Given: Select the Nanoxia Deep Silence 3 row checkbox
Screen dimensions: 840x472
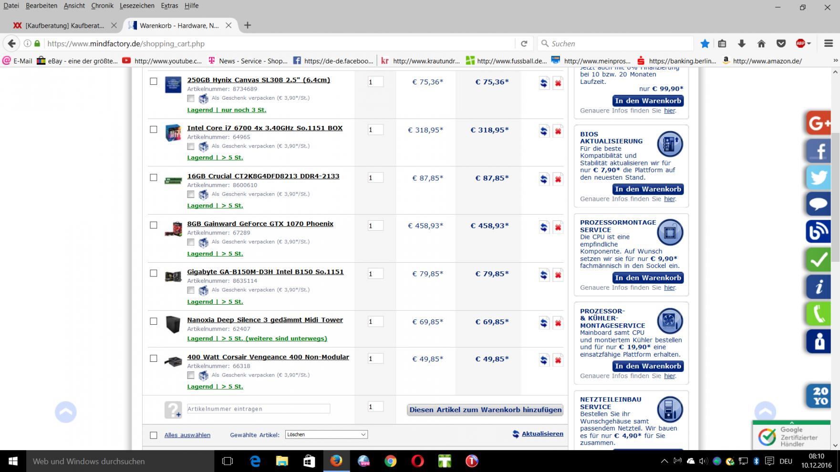Looking at the screenshot, I should pos(154,321).
